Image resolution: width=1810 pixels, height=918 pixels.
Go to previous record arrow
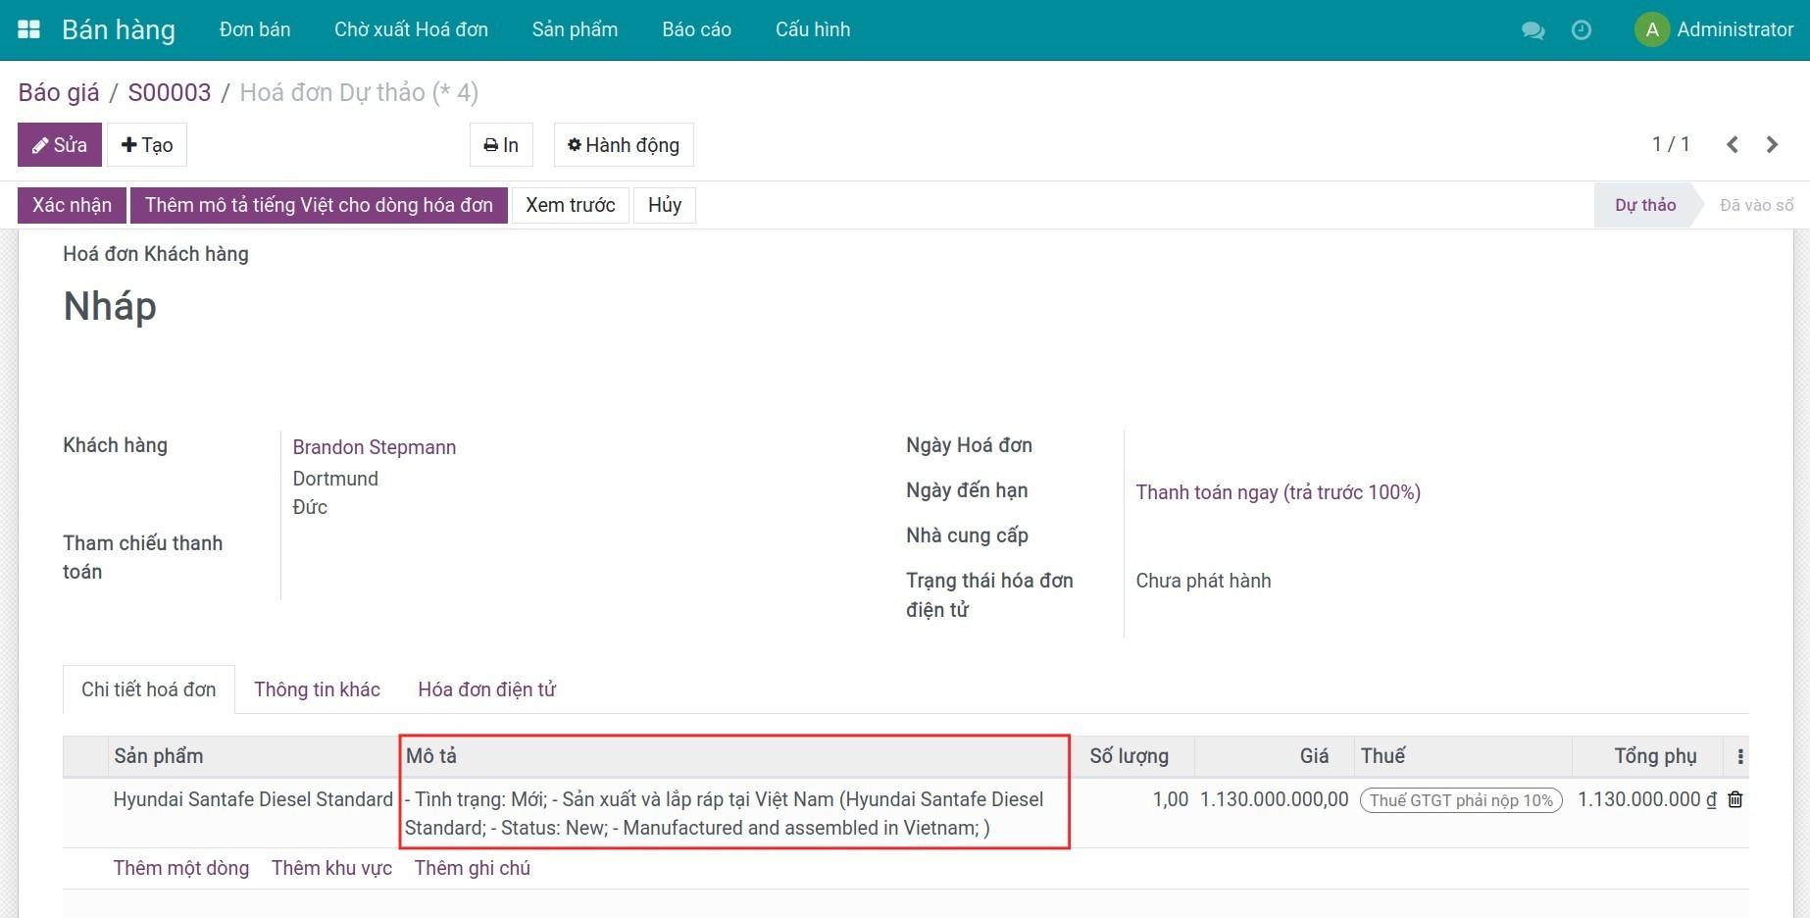[1733, 145]
